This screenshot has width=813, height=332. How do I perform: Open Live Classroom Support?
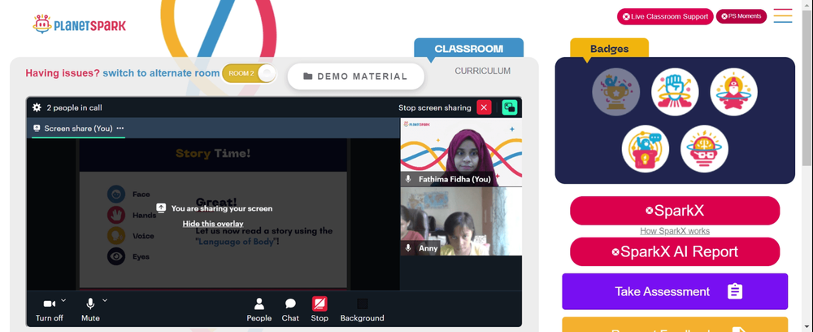click(x=665, y=16)
